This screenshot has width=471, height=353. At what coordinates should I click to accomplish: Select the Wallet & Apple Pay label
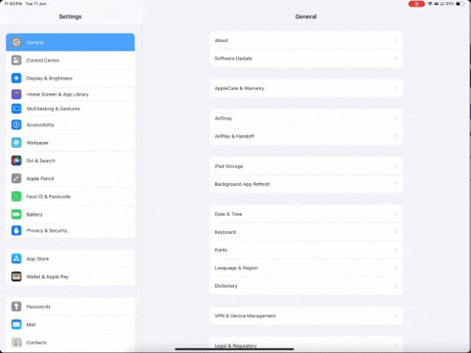click(47, 277)
